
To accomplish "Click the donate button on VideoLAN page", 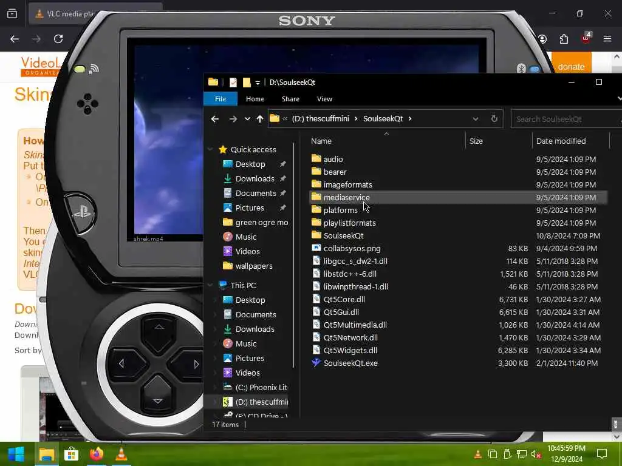I will (570, 66).
